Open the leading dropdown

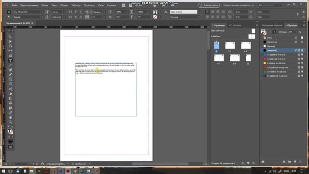(x=64, y=17)
